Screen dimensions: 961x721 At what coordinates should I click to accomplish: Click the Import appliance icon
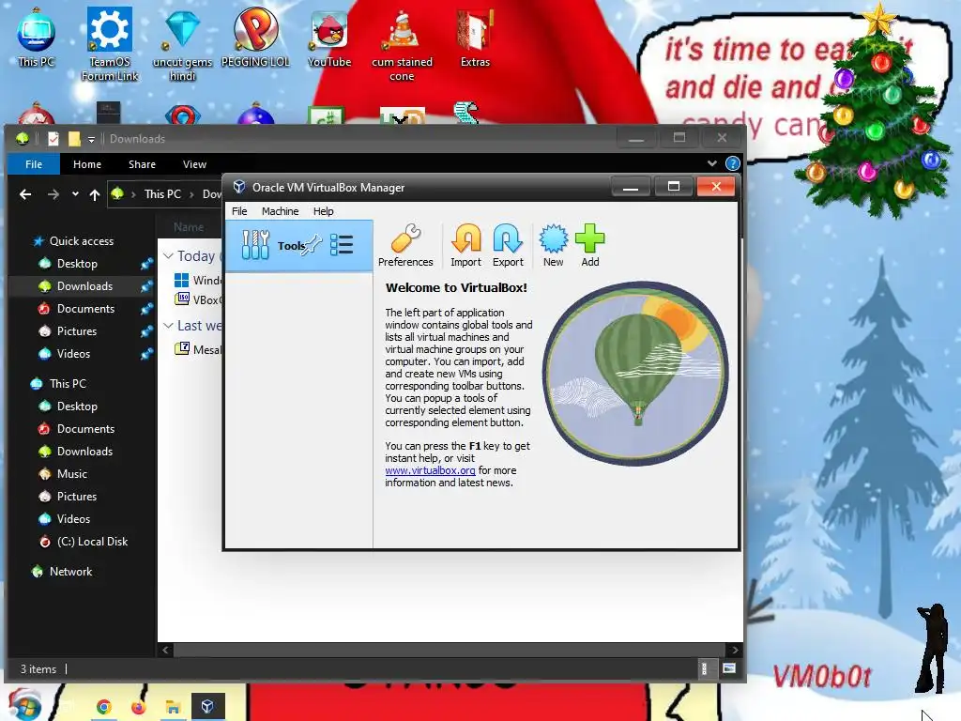465,245
